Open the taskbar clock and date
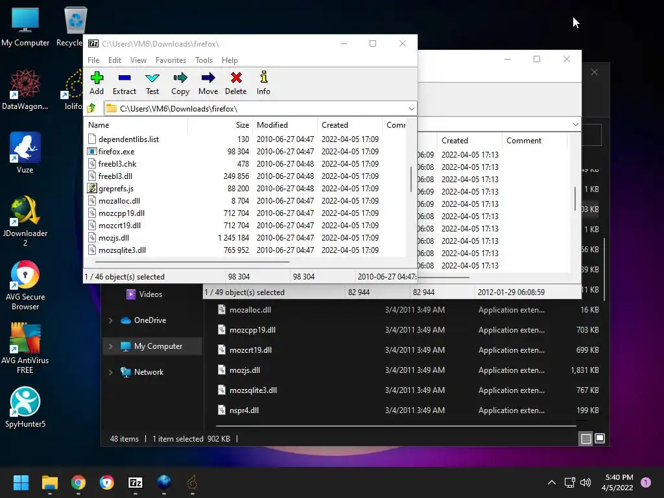 click(x=617, y=482)
